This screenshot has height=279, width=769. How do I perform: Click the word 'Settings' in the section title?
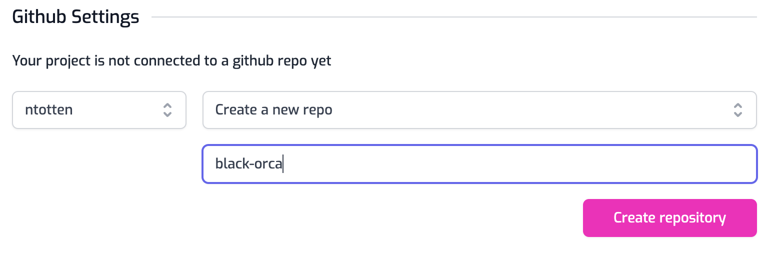[105, 17]
